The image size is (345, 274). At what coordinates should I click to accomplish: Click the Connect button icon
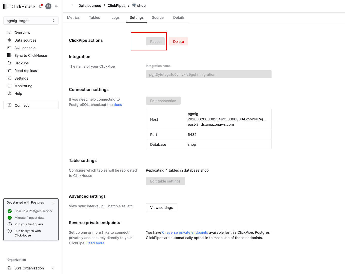pos(10,105)
